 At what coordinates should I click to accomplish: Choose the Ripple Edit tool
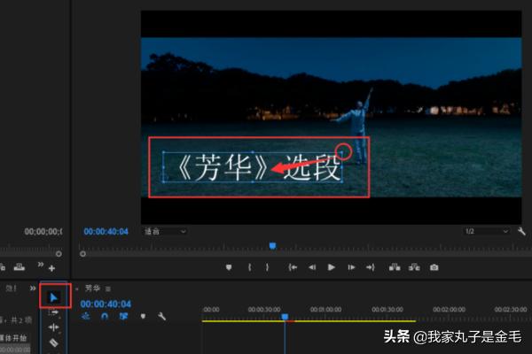tap(53, 327)
